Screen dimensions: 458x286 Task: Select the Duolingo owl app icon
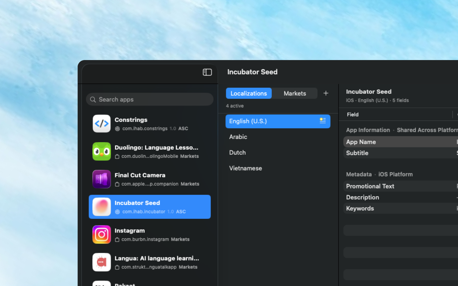point(102,151)
